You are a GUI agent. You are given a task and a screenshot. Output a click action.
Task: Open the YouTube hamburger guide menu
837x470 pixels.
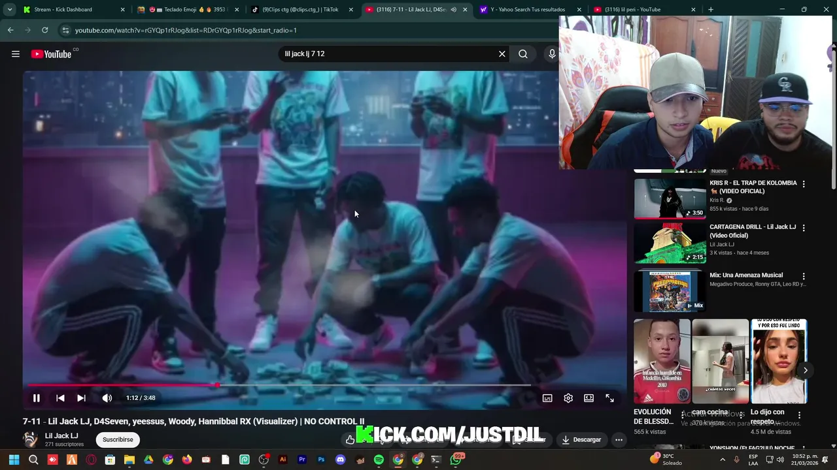pos(16,54)
